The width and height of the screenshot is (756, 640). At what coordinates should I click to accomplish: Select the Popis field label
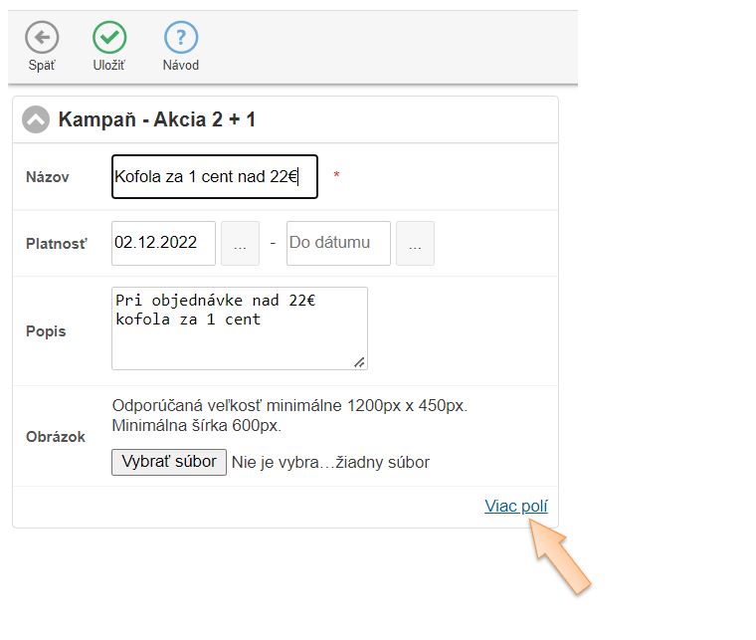click(46, 331)
